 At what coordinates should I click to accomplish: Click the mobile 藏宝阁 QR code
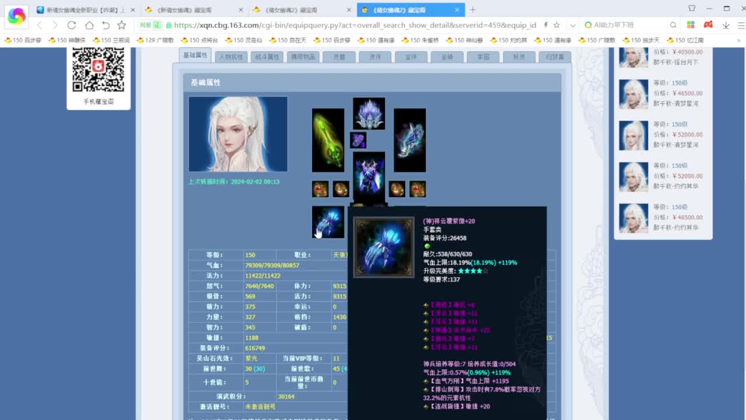(x=98, y=69)
